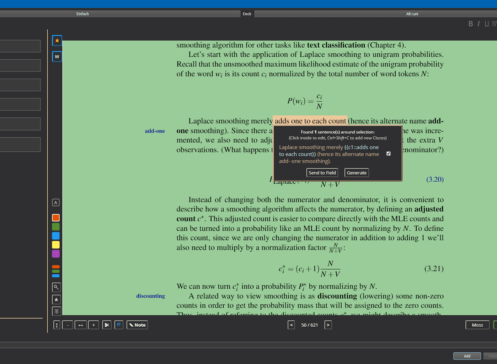The height and width of the screenshot is (364, 497).
Task: Click the first empty field on left
Action: click(20, 46)
